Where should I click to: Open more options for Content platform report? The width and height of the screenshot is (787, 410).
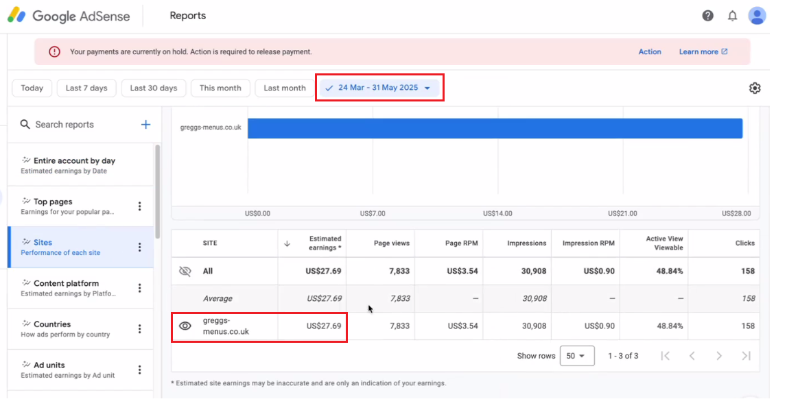tap(139, 288)
